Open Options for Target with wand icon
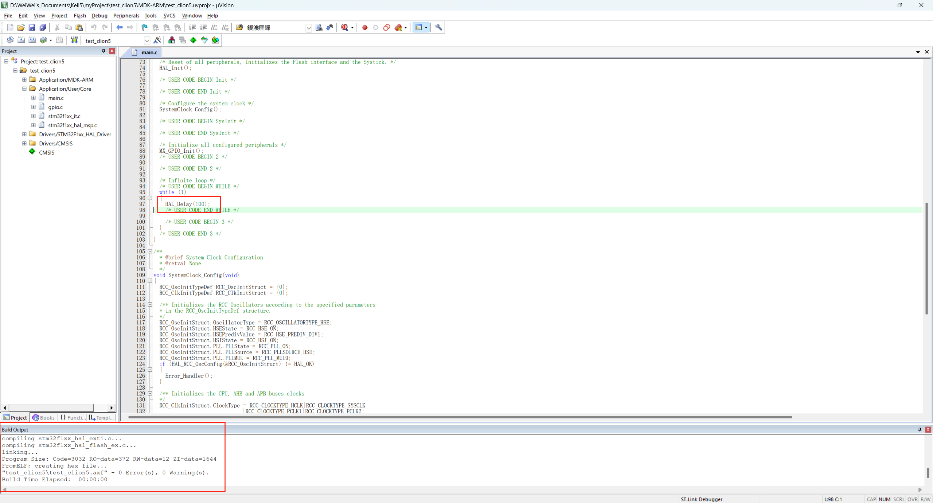Image resolution: width=933 pixels, height=503 pixels. click(158, 40)
